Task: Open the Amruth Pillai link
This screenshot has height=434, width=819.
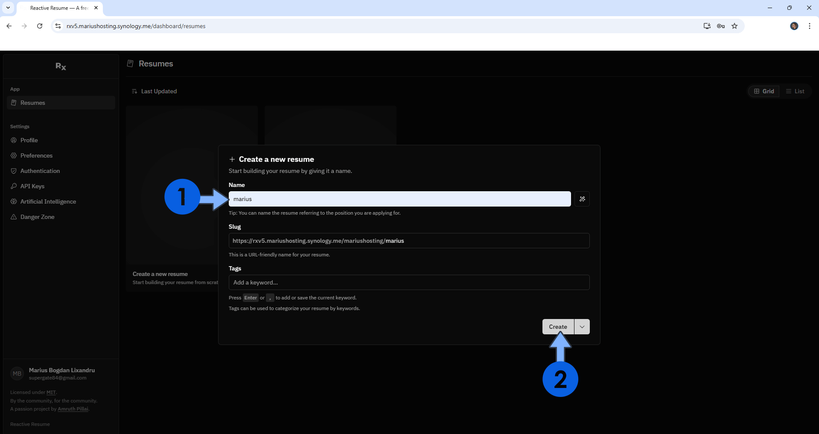Action: 73,408
